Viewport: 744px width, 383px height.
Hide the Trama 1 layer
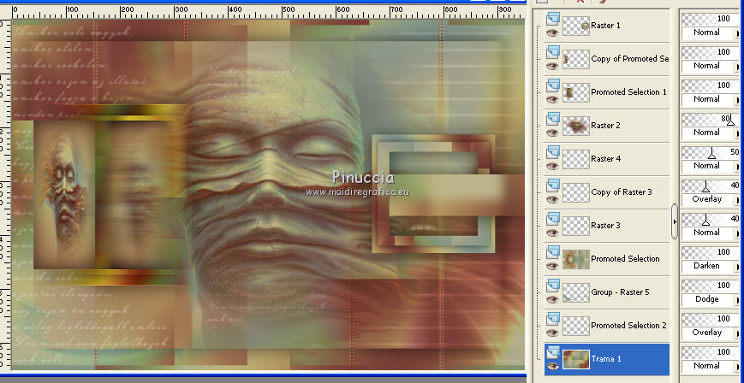tap(552, 366)
